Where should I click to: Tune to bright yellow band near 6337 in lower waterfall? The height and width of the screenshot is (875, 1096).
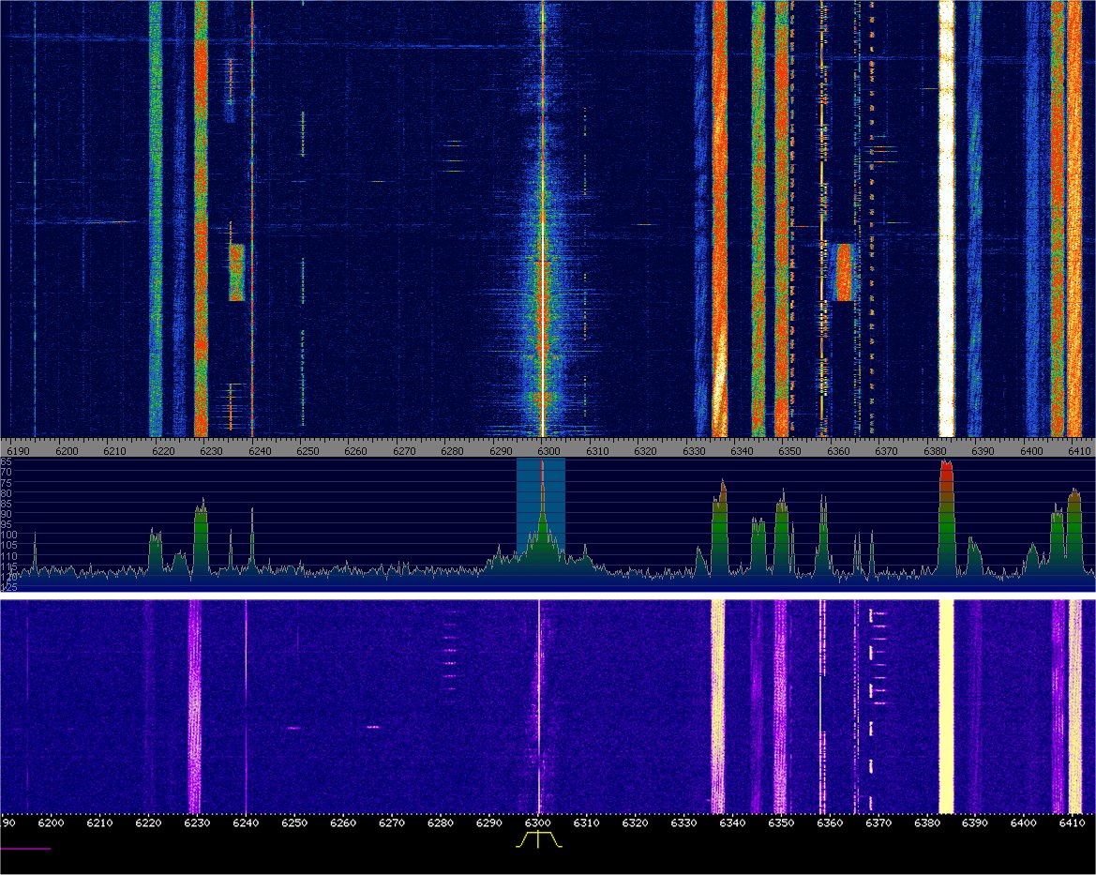coord(718,703)
